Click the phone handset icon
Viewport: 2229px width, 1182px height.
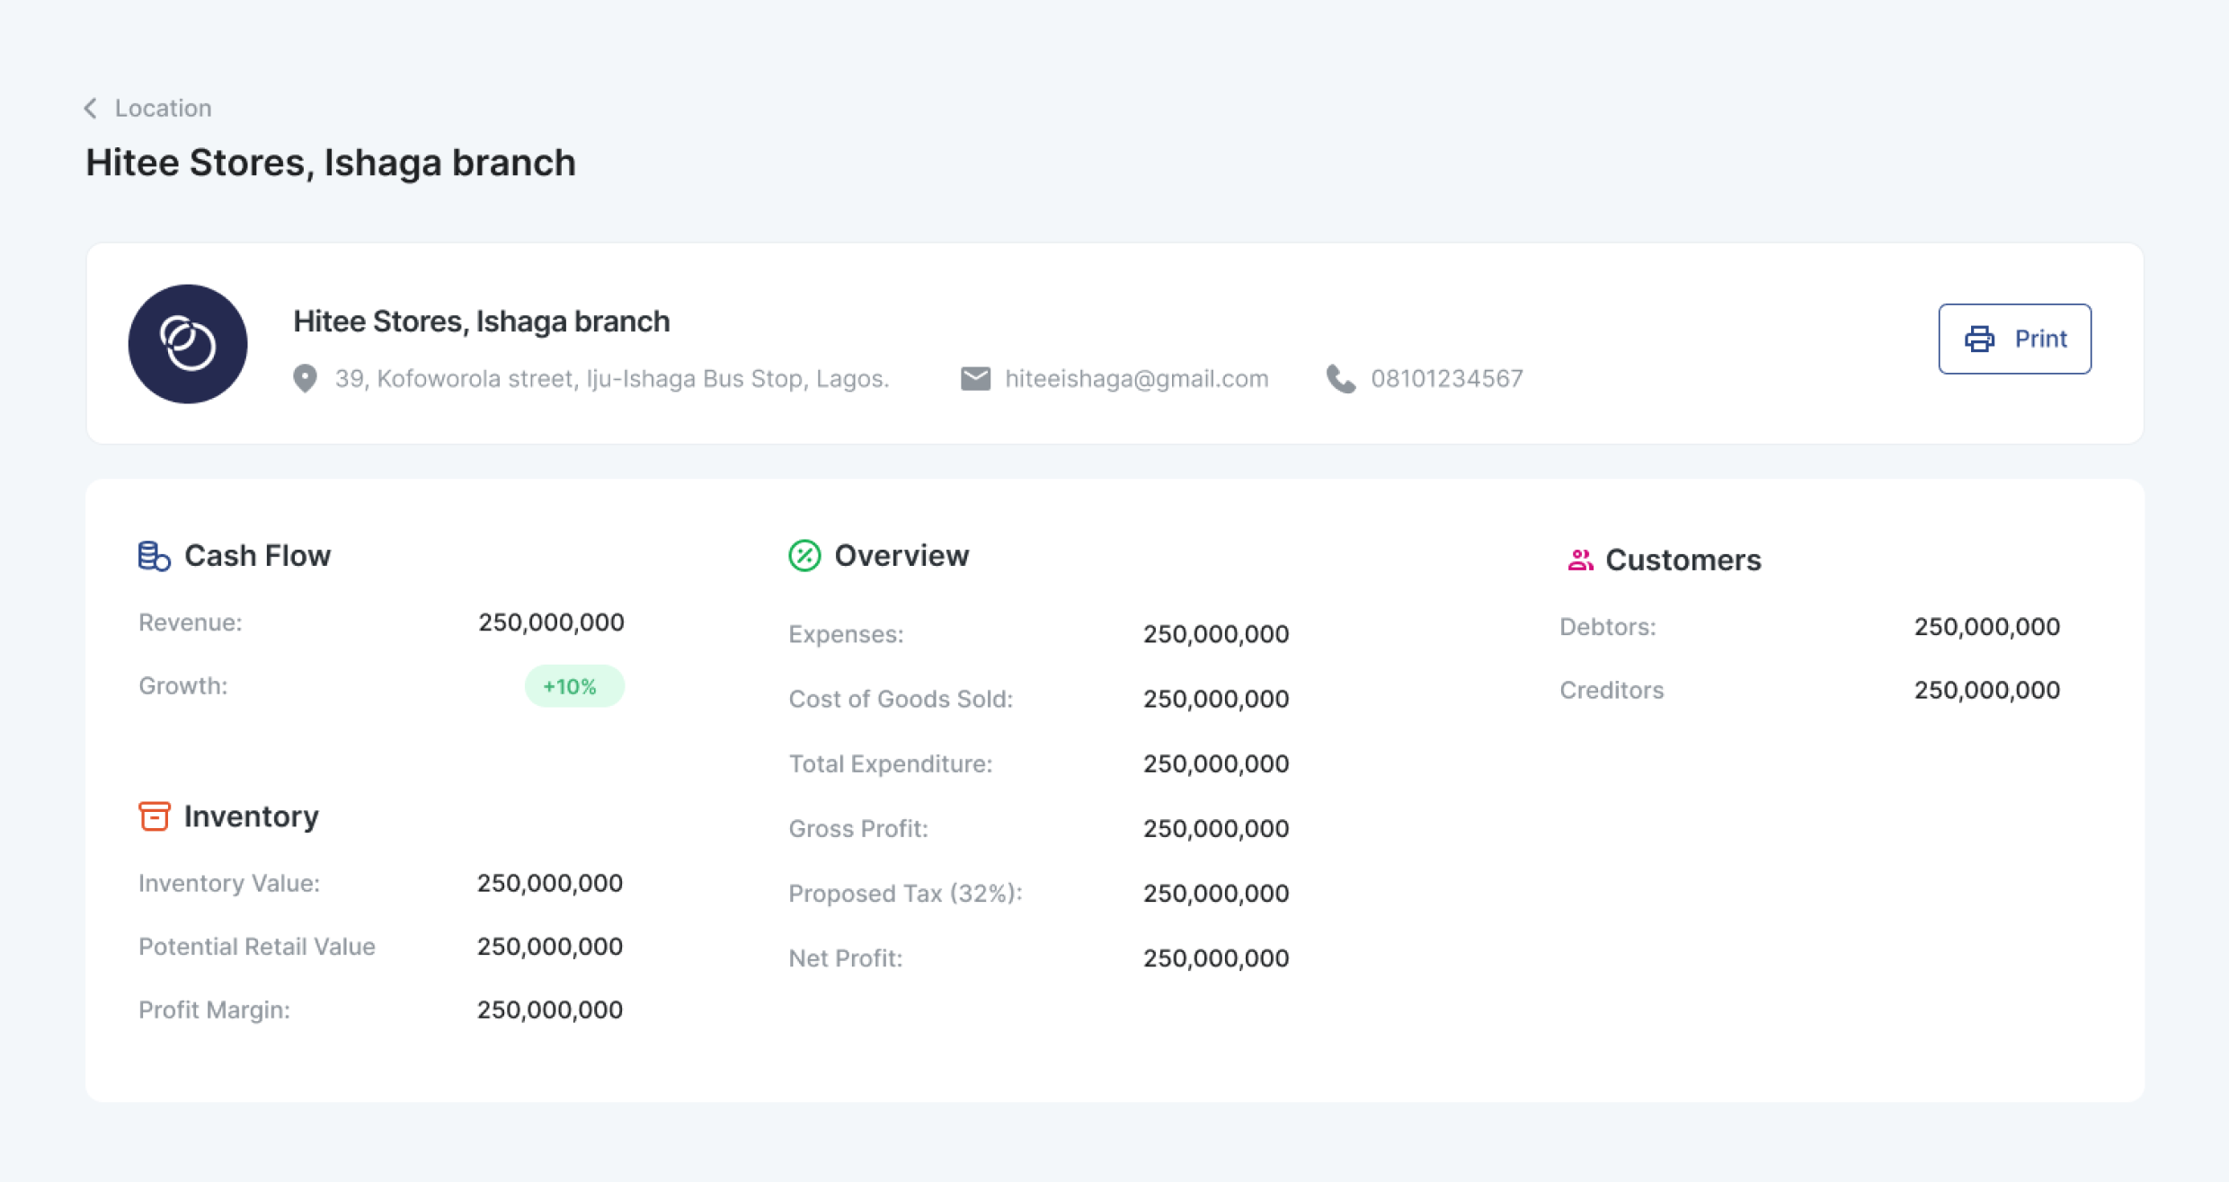(1341, 379)
